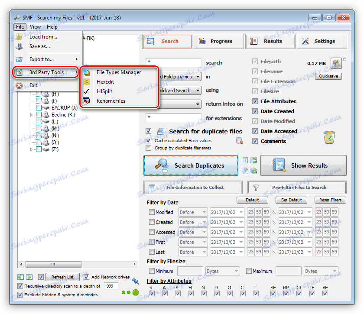Click the Quicksave button
This screenshot has height=314, width=364.
(x=328, y=76)
